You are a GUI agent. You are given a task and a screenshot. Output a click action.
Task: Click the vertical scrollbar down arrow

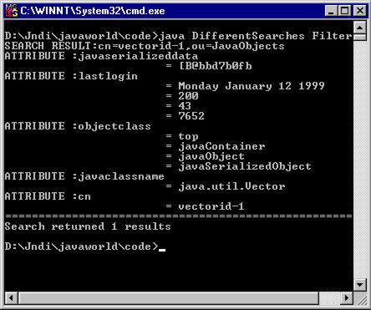point(360,285)
